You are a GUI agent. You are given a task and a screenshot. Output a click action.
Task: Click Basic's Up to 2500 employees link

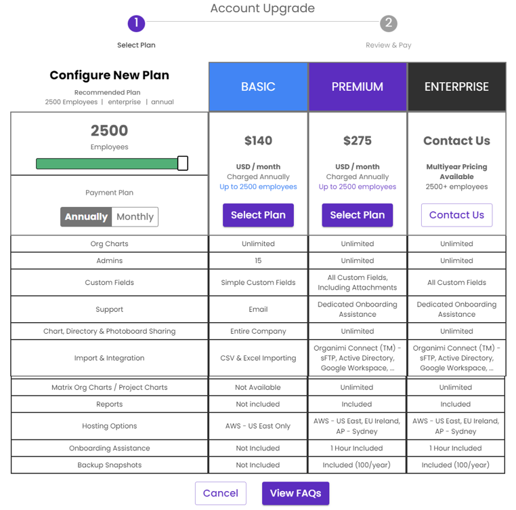tap(258, 187)
